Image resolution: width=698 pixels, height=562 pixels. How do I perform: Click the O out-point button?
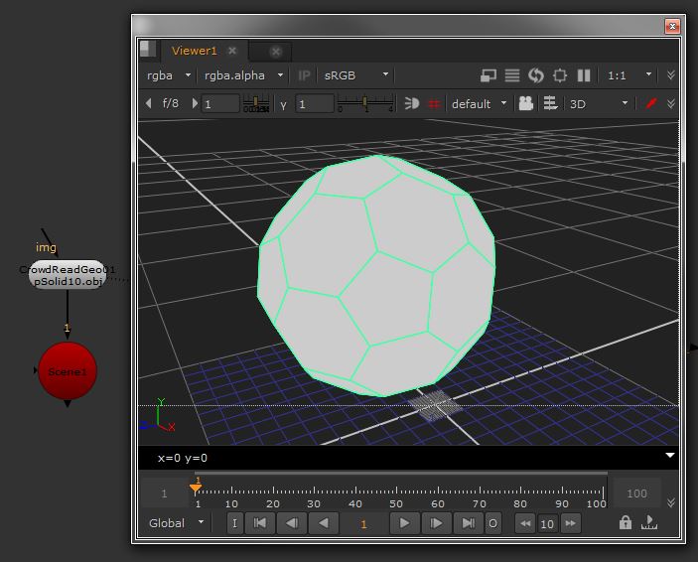(x=492, y=523)
